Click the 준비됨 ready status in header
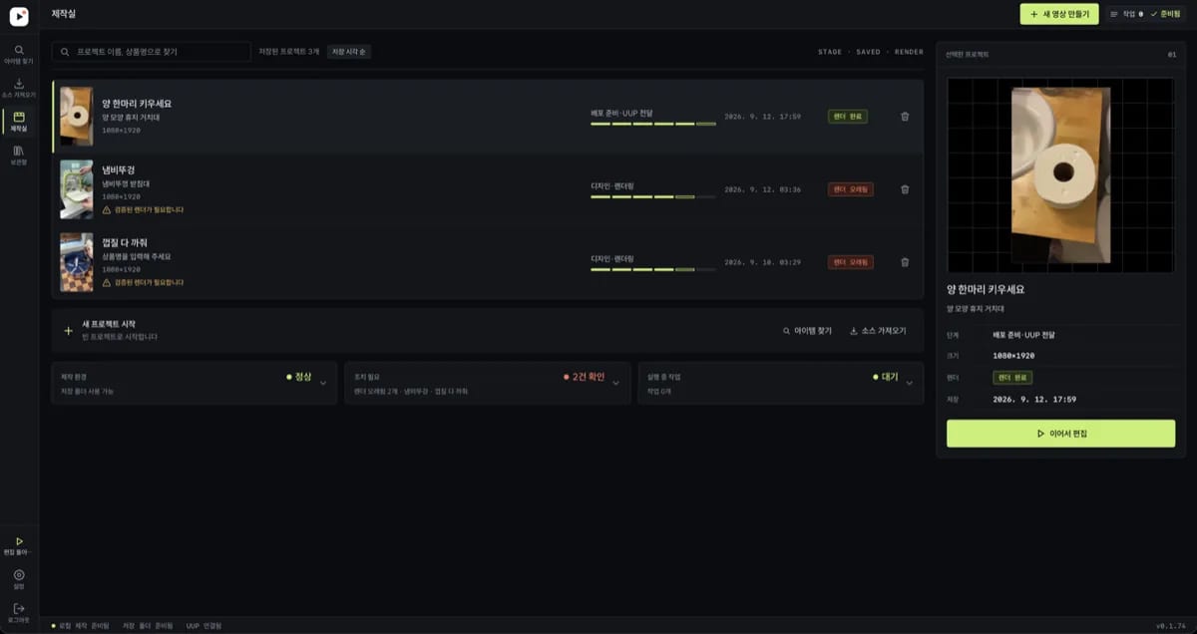Image resolution: width=1197 pixels, height=634 pixels. [1164, 14]
